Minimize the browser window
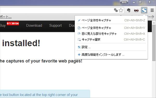This screenshot has width=156, height=98. click(134, 2)
